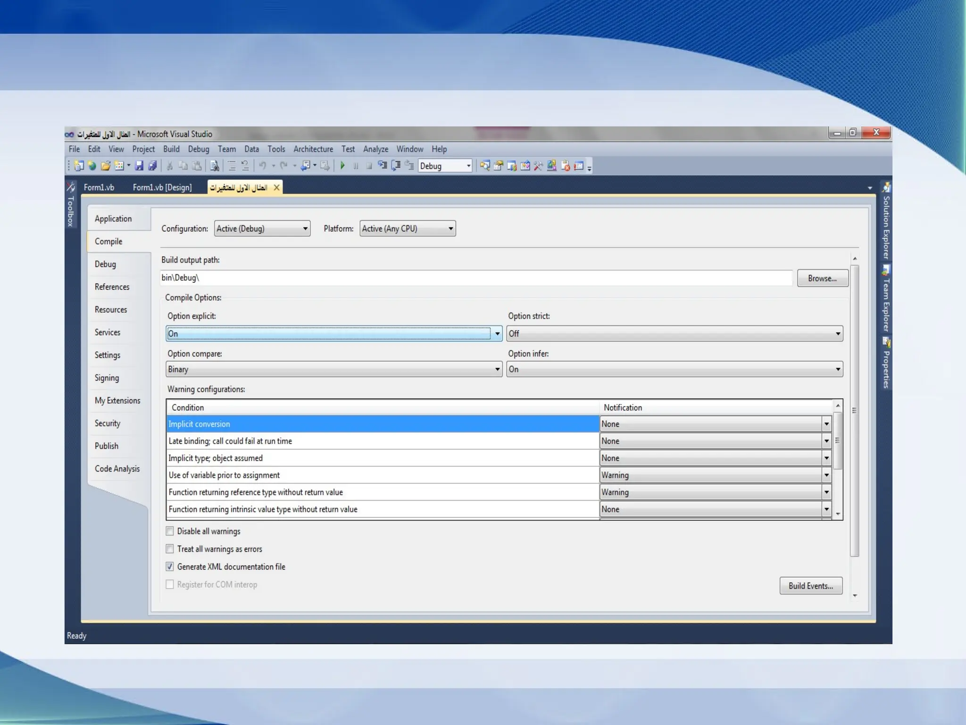
Task: Click the Build output path field
Action: (476, 278)
